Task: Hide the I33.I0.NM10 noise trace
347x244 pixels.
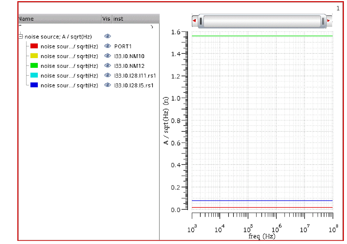Action: [x=108, y=56]
